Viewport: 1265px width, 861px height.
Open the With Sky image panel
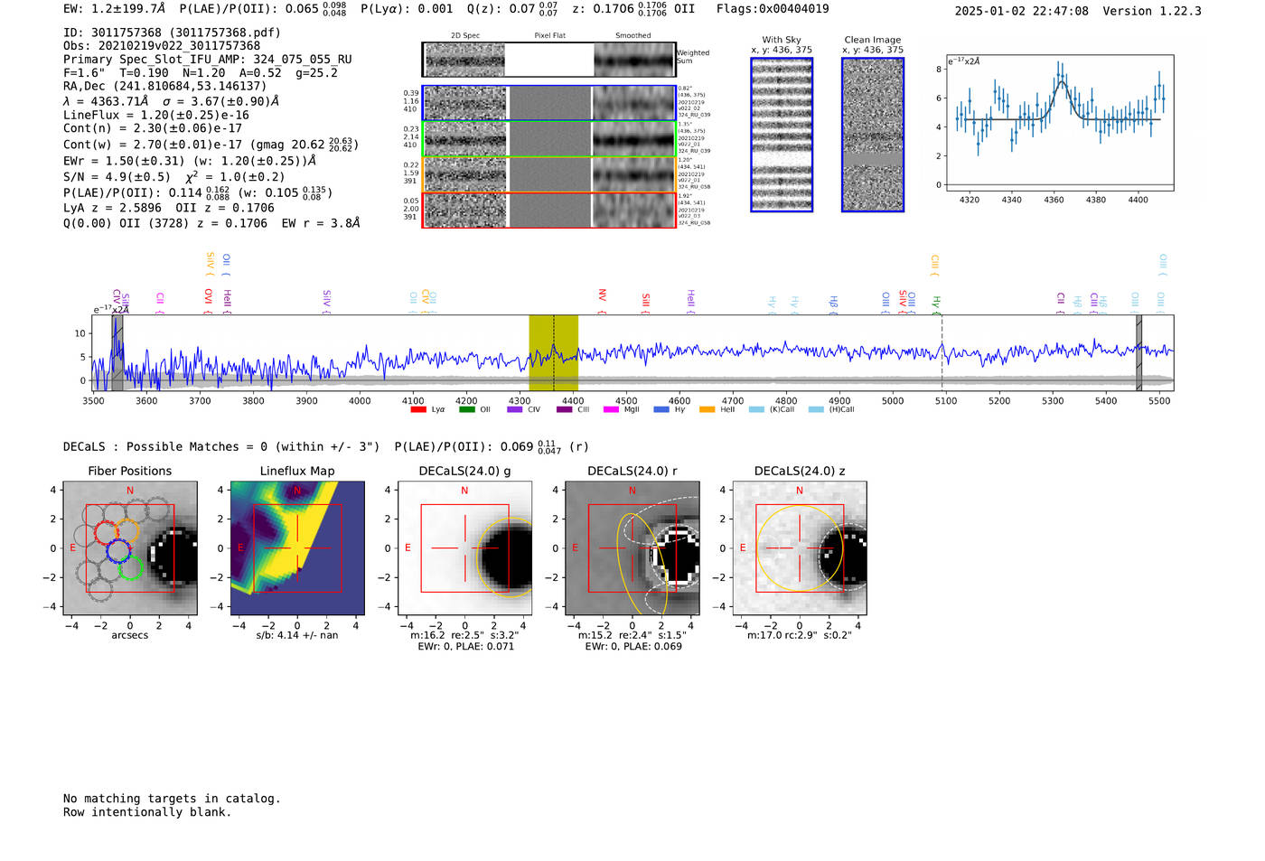pos(782,135)
